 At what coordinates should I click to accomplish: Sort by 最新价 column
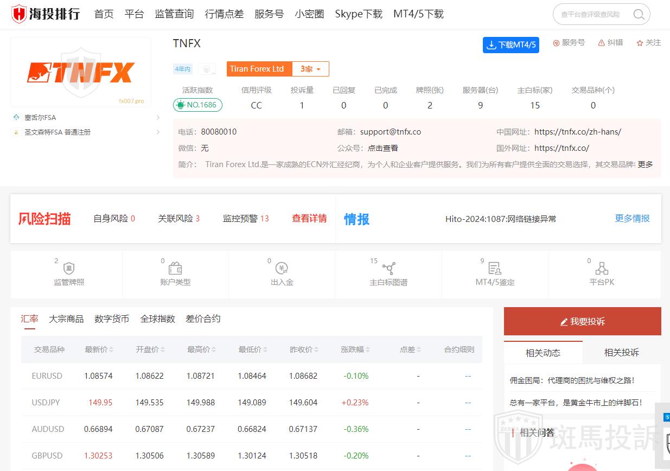99,349
